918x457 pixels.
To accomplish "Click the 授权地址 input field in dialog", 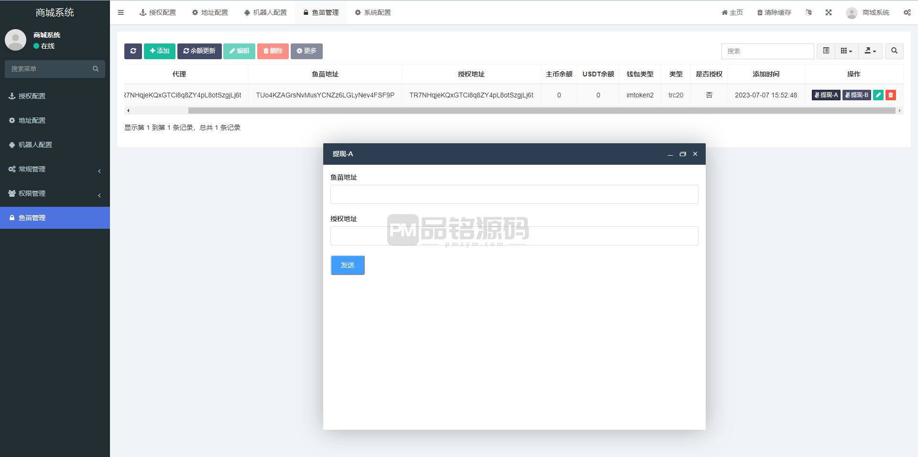I will coord(514,236).
